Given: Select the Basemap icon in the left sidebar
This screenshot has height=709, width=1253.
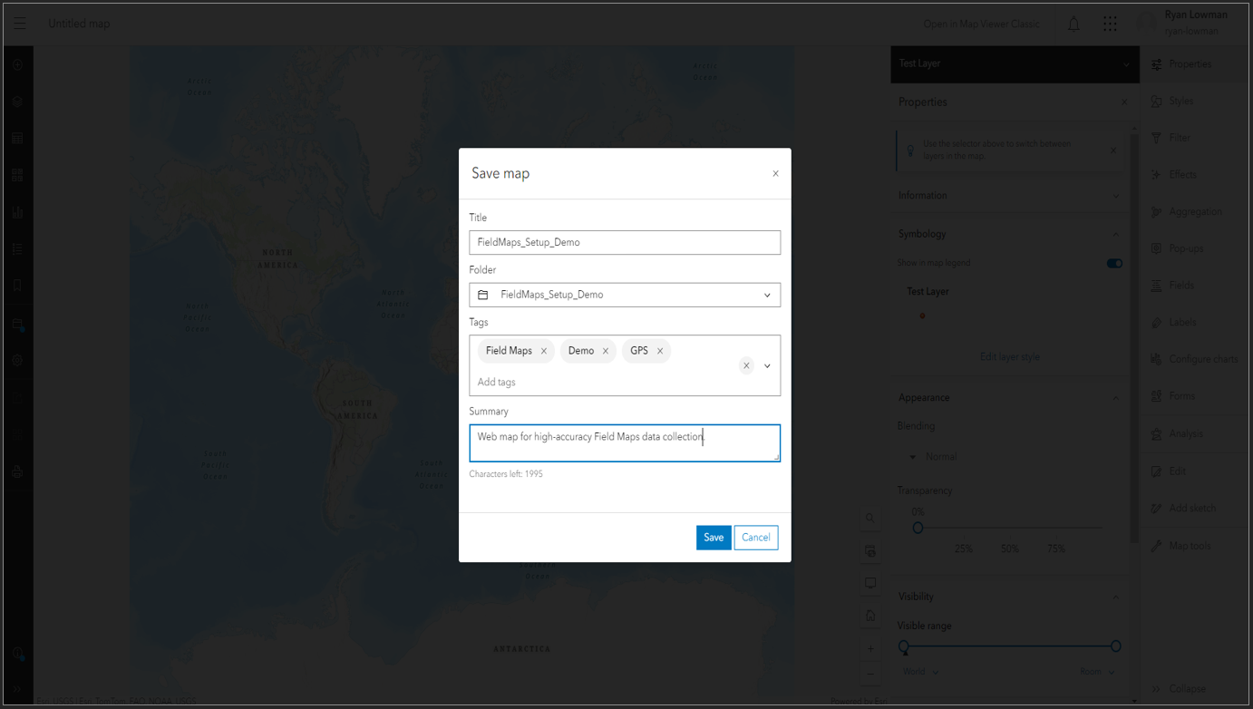Looking at the screenshot, I should [x=17, y=174].
